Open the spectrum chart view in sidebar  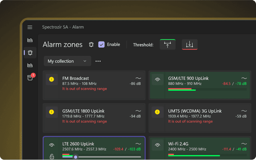click(30, 40)
